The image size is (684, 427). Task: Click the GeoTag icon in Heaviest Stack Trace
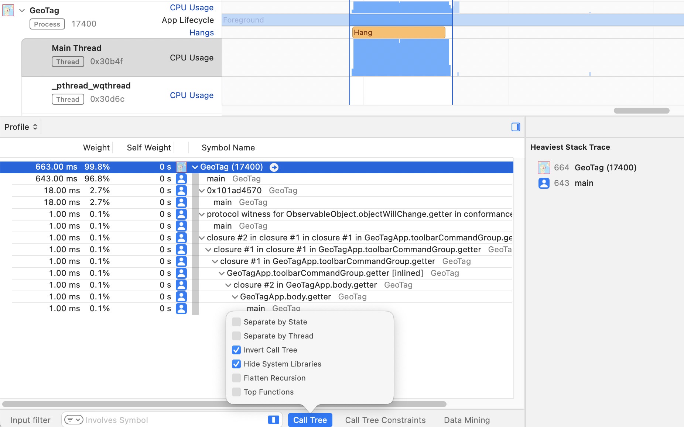tap(544, 168)
